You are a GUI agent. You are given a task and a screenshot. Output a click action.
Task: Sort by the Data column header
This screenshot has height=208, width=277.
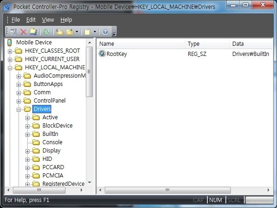click(x=251, y=44)
